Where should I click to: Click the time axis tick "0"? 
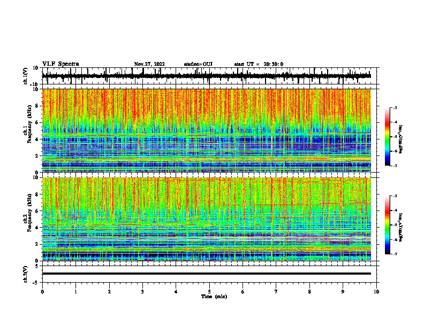(42, 292)
